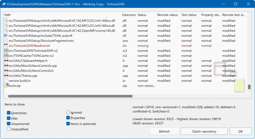The image size is (255, 139).
Task: Select the version.build.in file name
Action: 19,81
